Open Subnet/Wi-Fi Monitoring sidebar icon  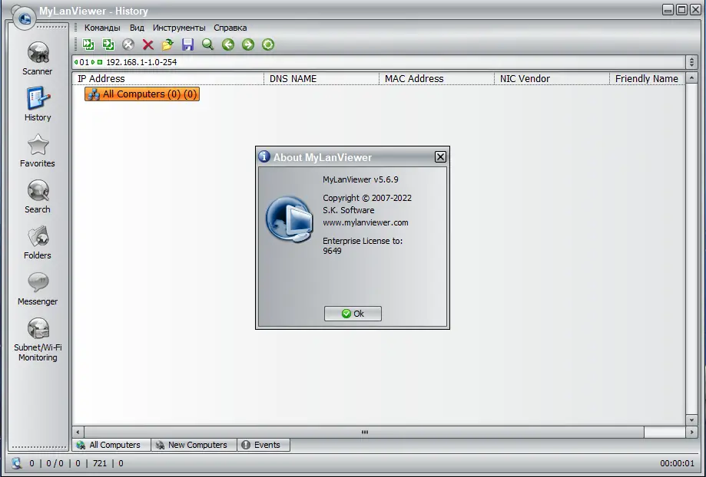(x=38, y=328)
